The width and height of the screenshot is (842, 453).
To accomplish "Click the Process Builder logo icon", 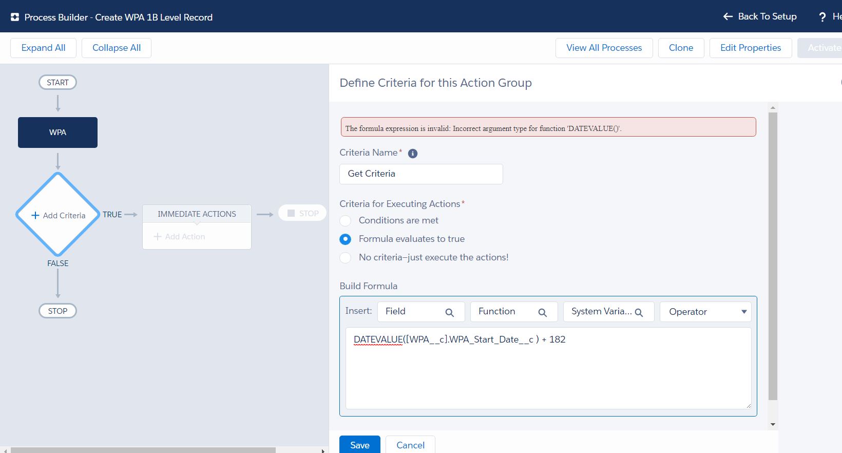I will pos(15,17).
